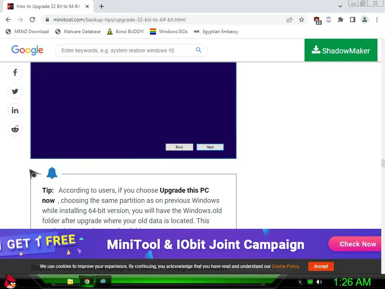Viewport: 385px width, 289px height.
Task: Reload the minitool page
Action: [x=32, y=20]
